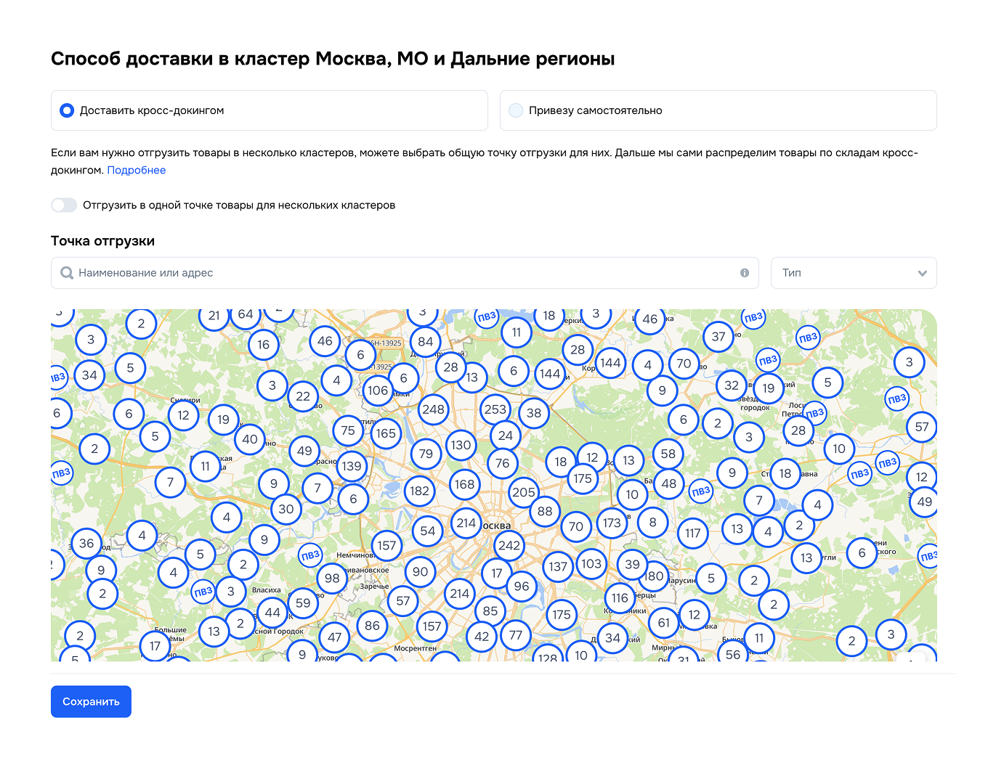Click the cluster marker labeled 168

point(464,484)
